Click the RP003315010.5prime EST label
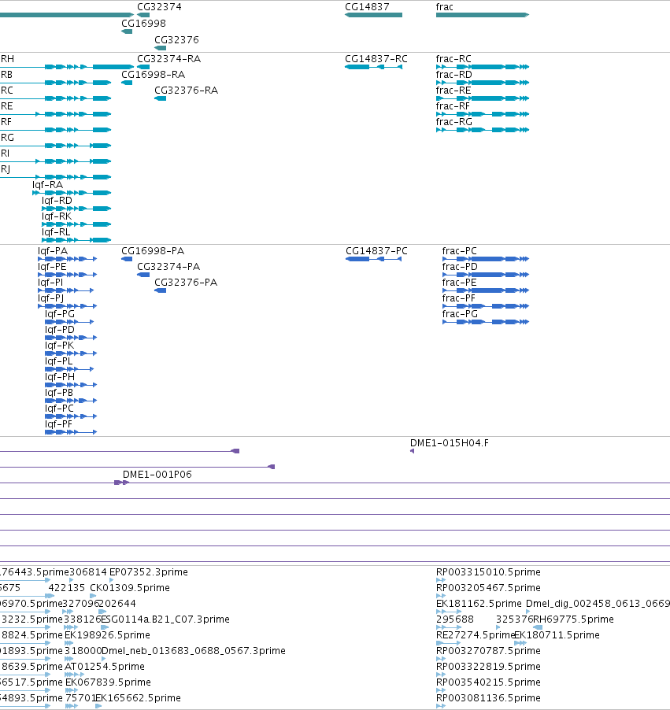 pos(488,572)
